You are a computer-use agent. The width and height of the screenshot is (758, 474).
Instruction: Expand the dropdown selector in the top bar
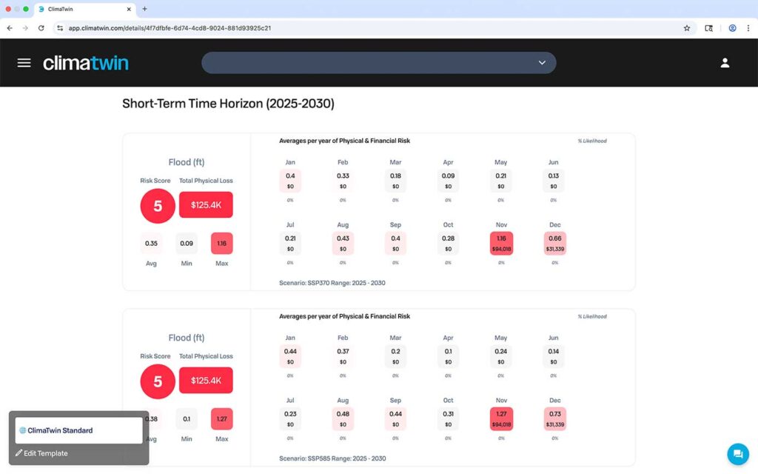click(x=542, y=63)
